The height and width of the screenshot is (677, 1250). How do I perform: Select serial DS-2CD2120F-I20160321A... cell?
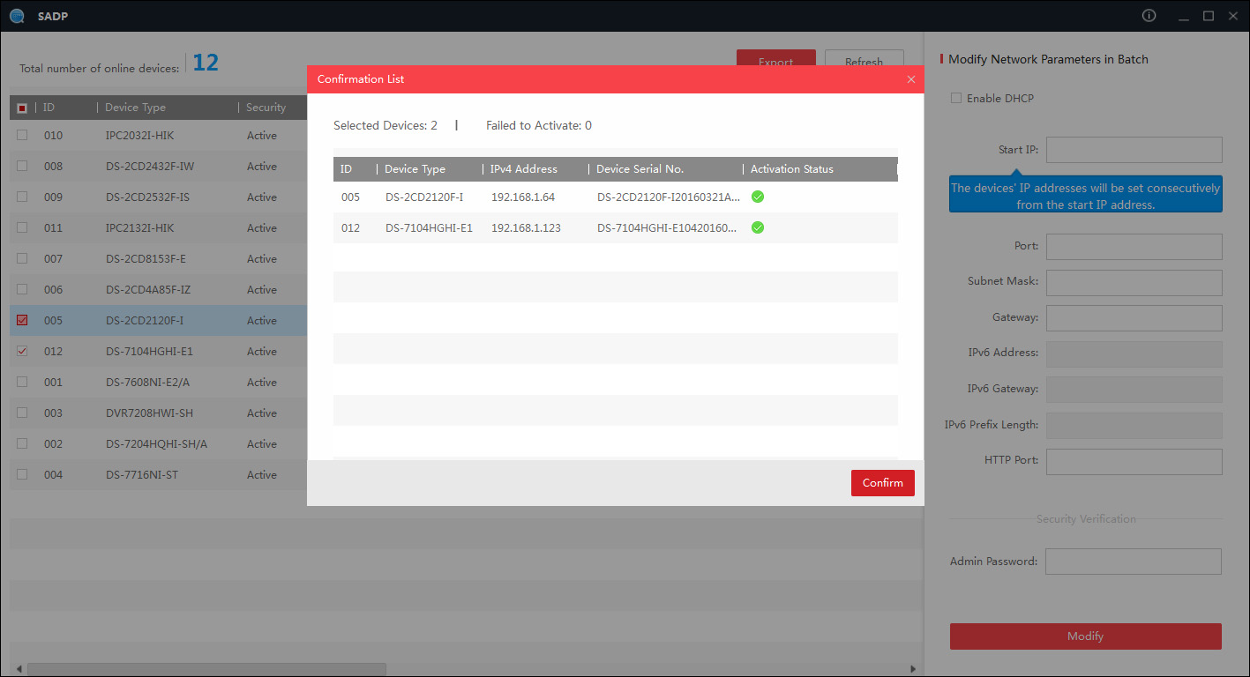tap(669, 197)
